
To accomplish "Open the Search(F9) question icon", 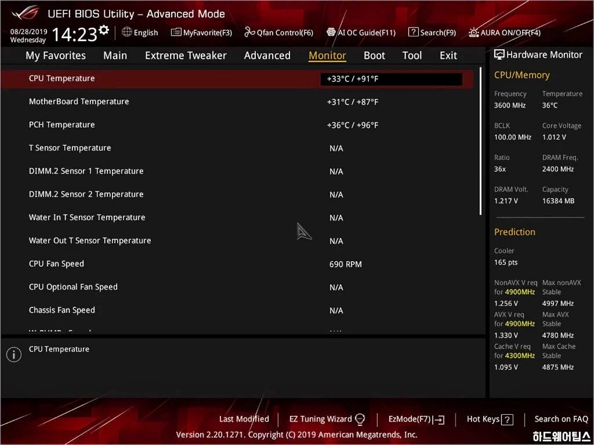I will pos(413,32).
